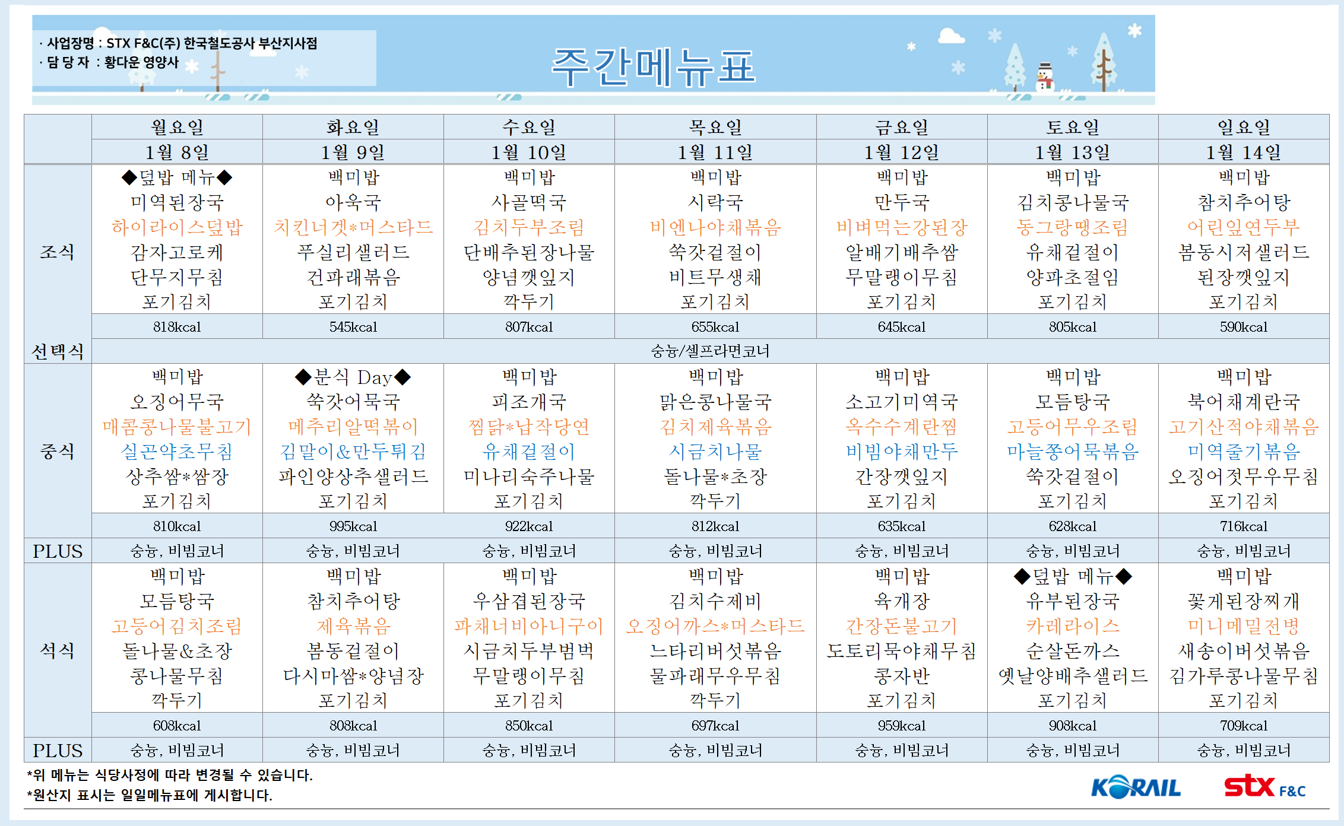The width and height of the screenshot is (1344, 826).
Task: Click 카레라이스 in Saturday's dinner menu
Action: tap(1072, 626)
